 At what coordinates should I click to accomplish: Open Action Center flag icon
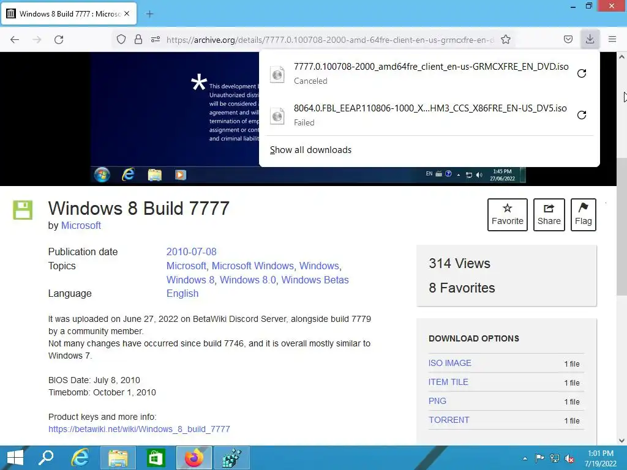[x=539, y=458]
